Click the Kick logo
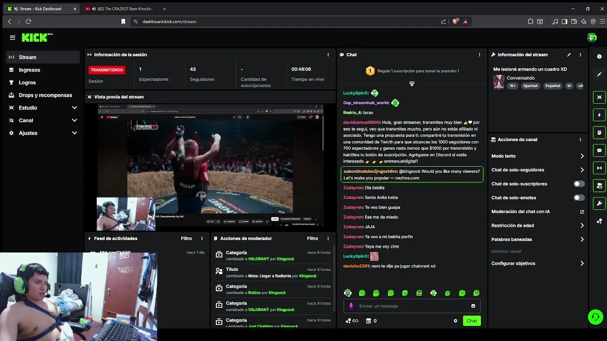 (37, 37)
